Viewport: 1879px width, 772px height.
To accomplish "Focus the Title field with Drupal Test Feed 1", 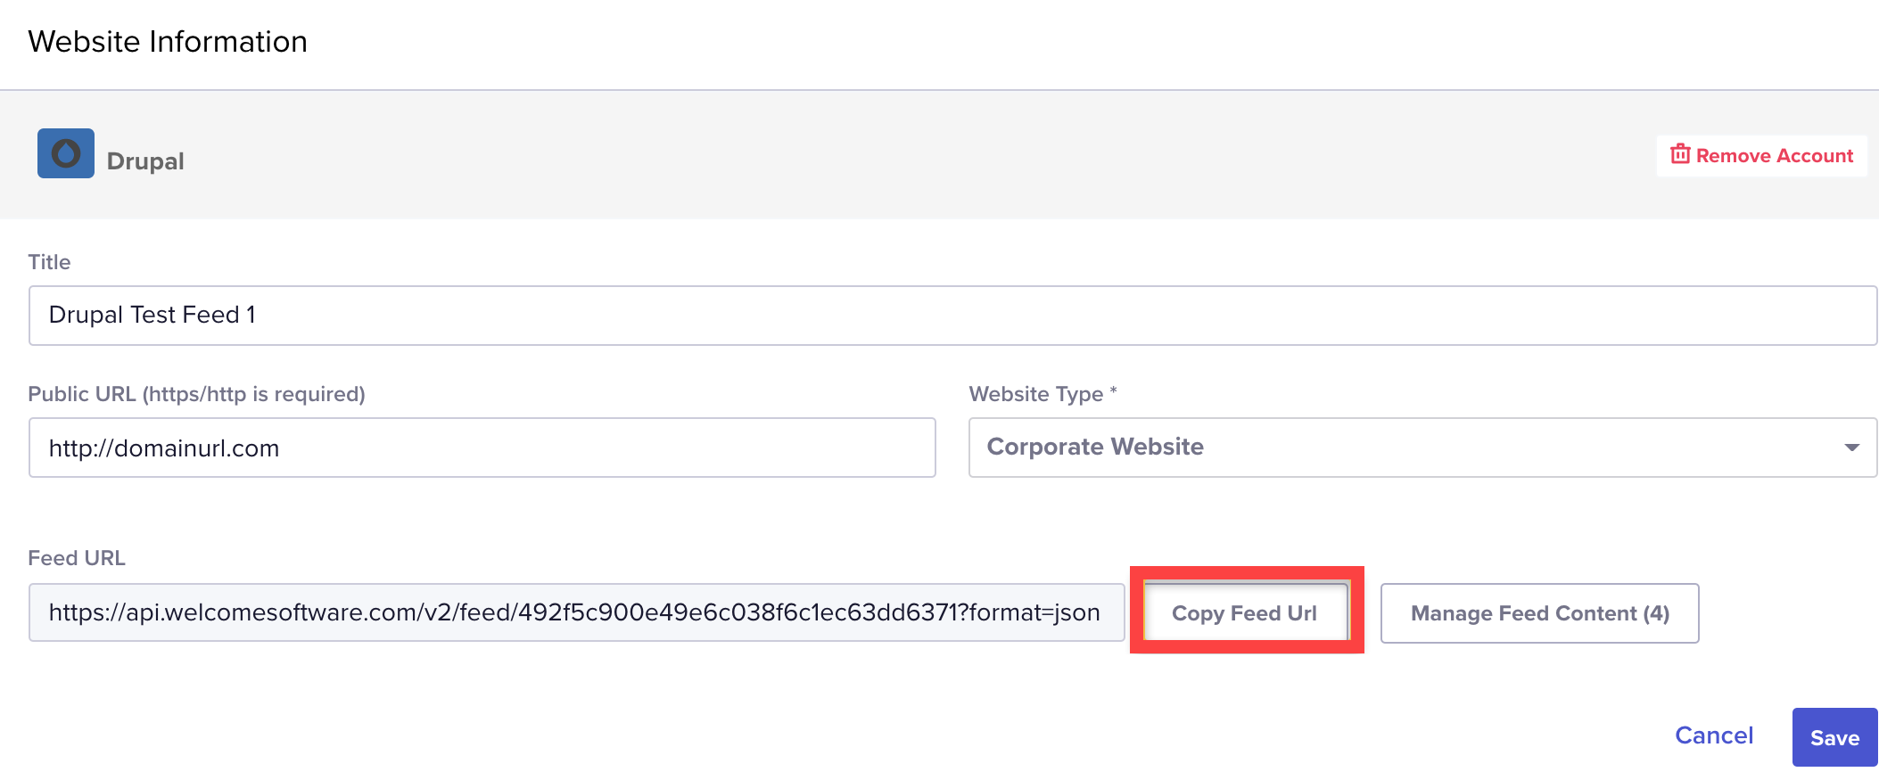I will point(952,316).
